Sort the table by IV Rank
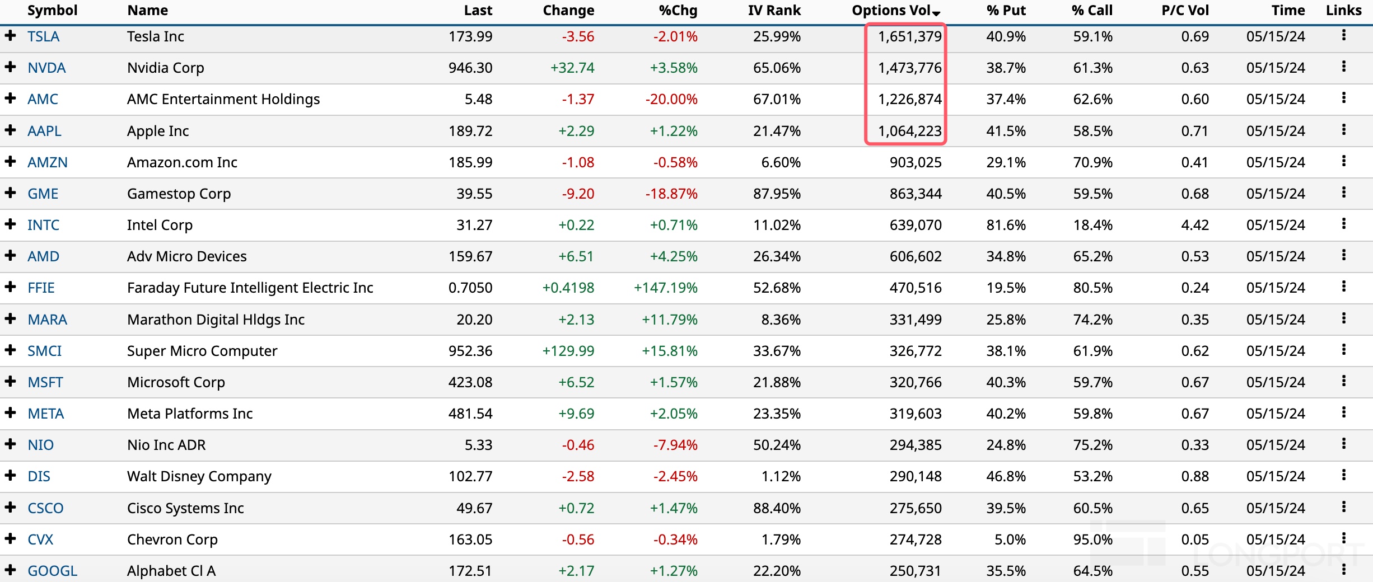 [774, 11]
